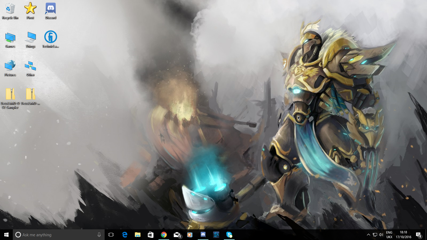The width and height of the screenshot is (427, 240).
Task: Click the Ask me anything search box
Action: click(x=59, y=235)
